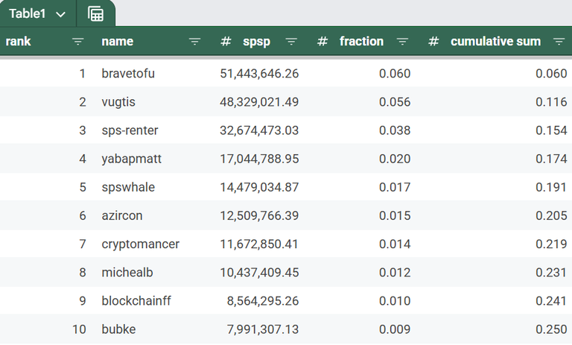Viewport: 572px width, 345px height.
Task: Select the cell containing spswhale
Action: point(128,187)
